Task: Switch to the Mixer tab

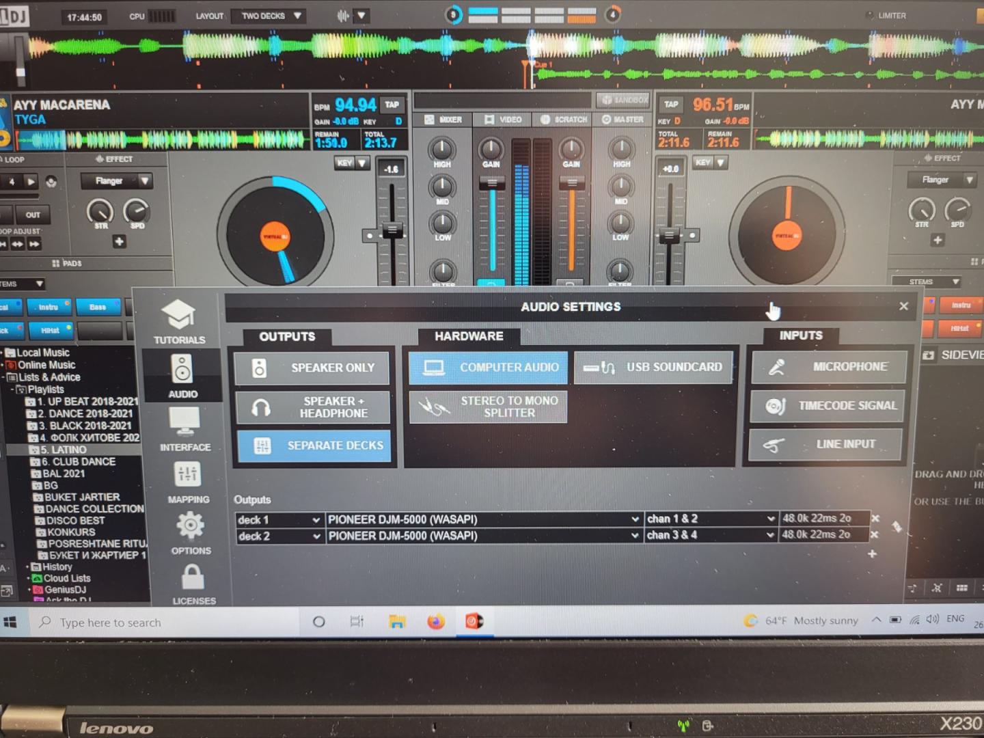Action: point(443,120)
